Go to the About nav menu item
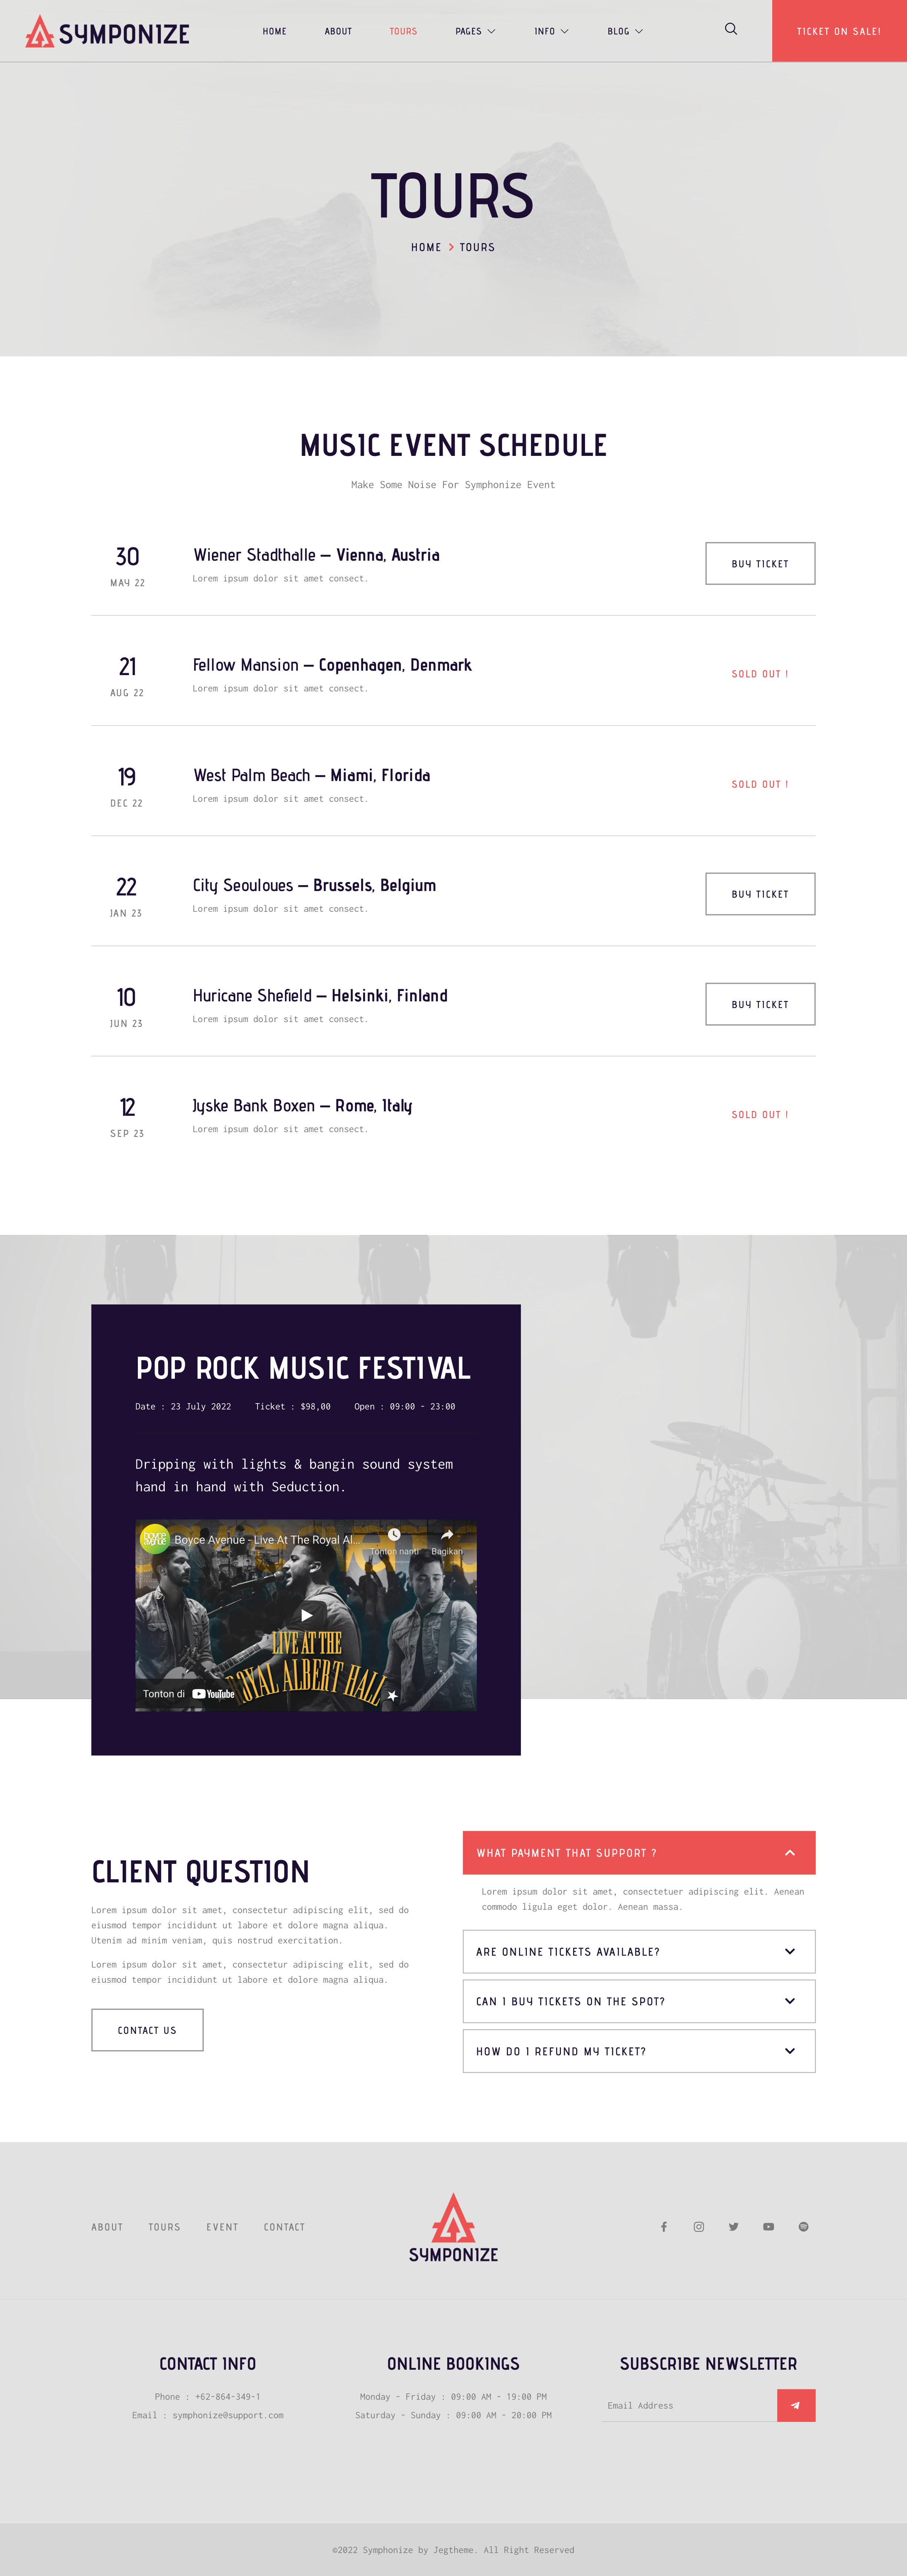Viewport: 907px width, 2576px height. click(x=338, y=31)
